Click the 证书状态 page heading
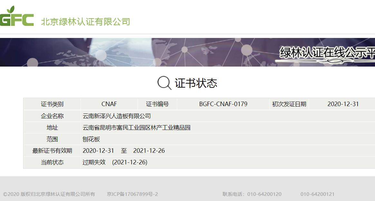 [x=196, y=83]
